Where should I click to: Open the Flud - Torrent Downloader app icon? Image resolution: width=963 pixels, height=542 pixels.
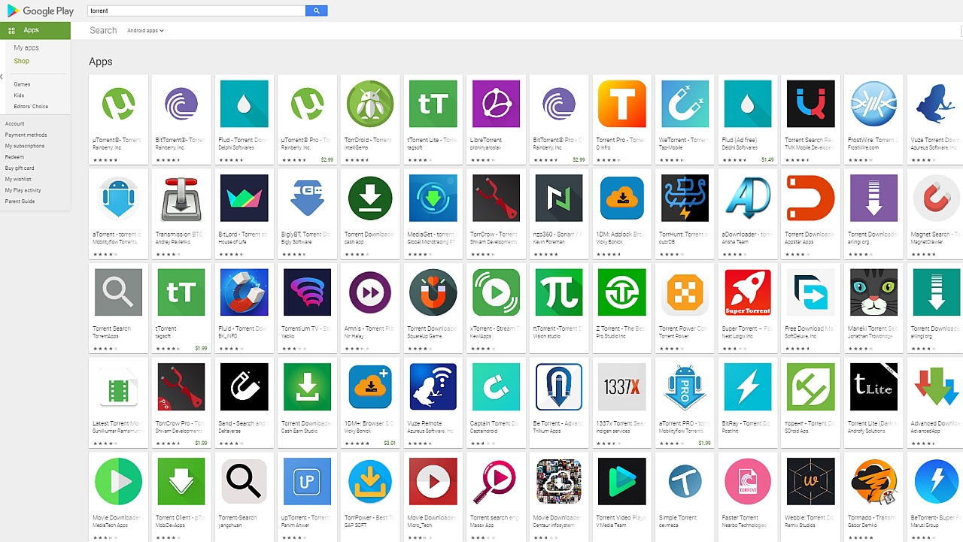[x=244, y=104]
